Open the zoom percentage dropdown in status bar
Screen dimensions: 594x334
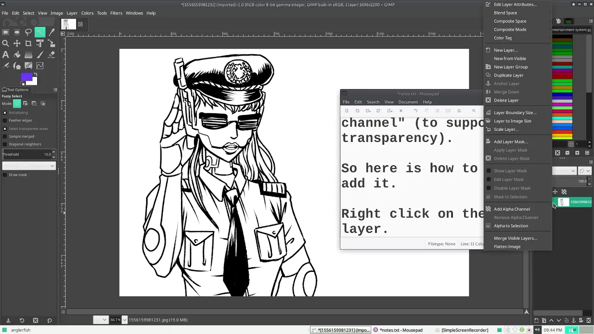(124, 320)
